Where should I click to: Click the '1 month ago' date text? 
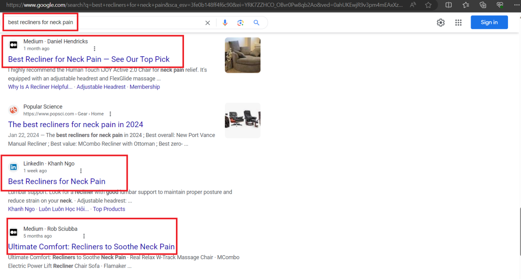click(36, 49)
